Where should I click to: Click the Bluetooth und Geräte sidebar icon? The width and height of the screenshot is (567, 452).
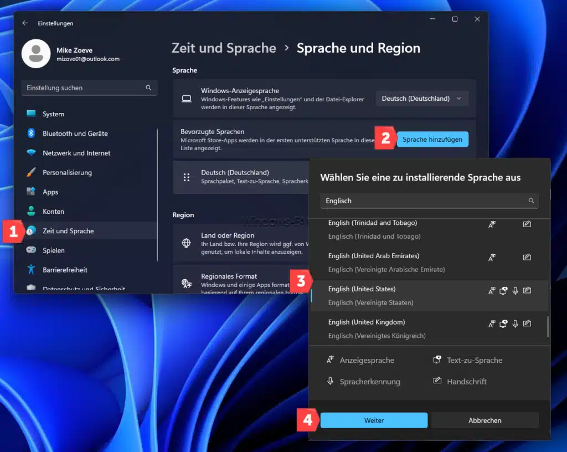pyautogui.click(x=31, y=133)
